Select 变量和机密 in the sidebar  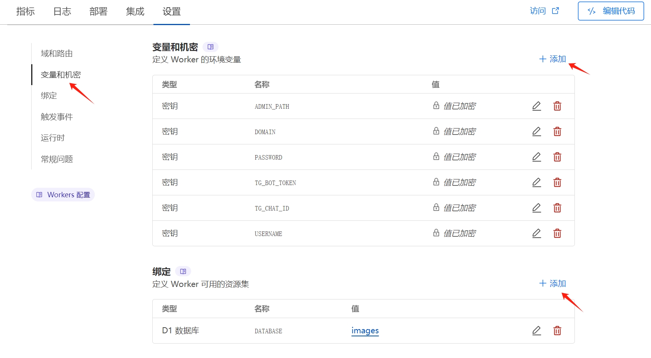(61, 75)
